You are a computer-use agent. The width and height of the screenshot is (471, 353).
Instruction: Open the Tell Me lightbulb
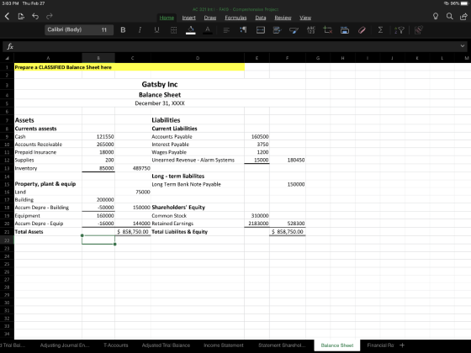tap(436, 16)
